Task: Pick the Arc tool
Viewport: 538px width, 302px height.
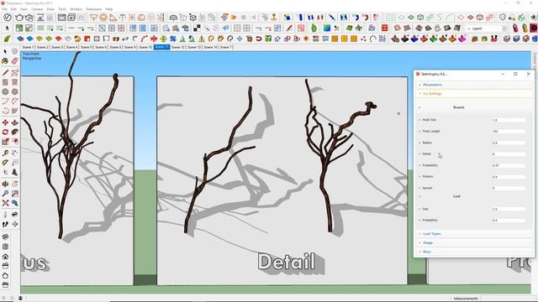Action: pos(5,101)
